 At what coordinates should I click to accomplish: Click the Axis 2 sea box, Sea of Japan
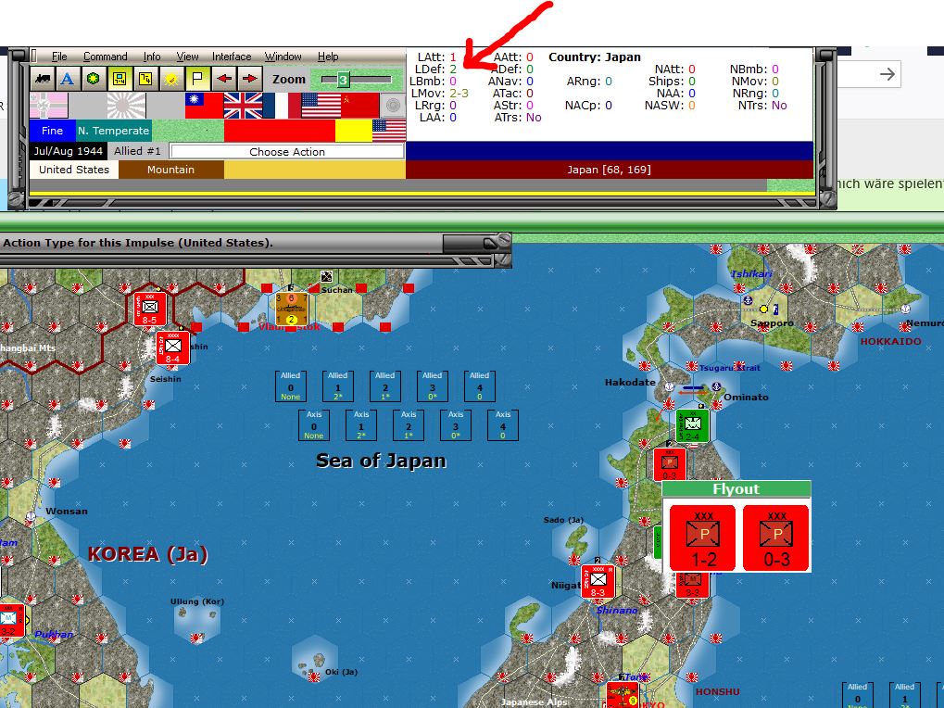click(x=409, y=425)
